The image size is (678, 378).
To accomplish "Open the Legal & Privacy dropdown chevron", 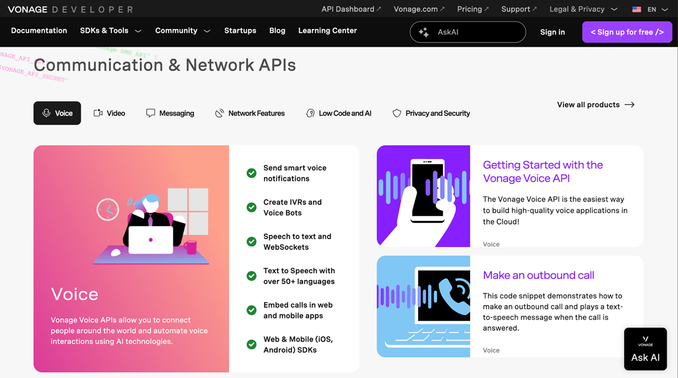I will [x=614, y=9].
